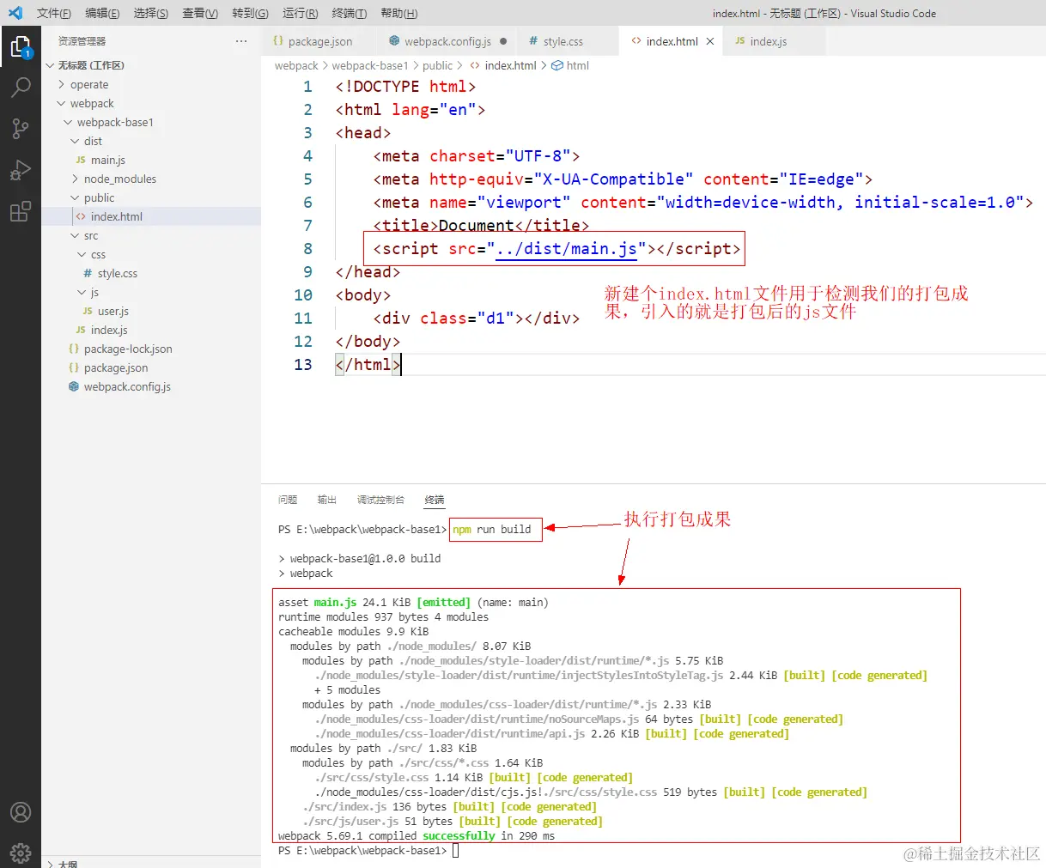Click webpack icon beside webpack.config.js in tree
Screen dimensions: 1046x868
[x=74, y=386]
